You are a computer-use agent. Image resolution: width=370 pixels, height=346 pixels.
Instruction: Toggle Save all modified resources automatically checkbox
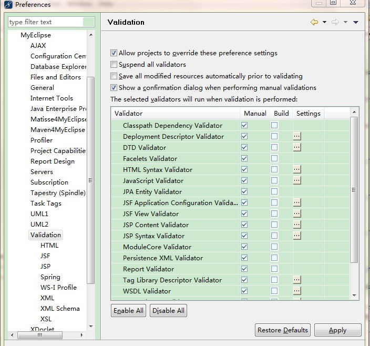114,76
